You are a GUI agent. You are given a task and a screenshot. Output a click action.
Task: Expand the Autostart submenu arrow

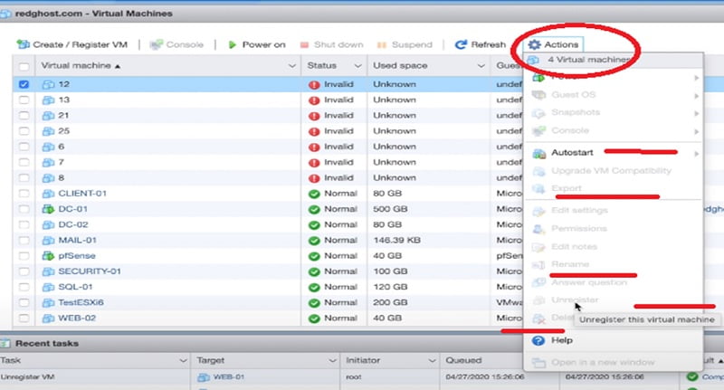pyautogui.click(x=696, y=153)
